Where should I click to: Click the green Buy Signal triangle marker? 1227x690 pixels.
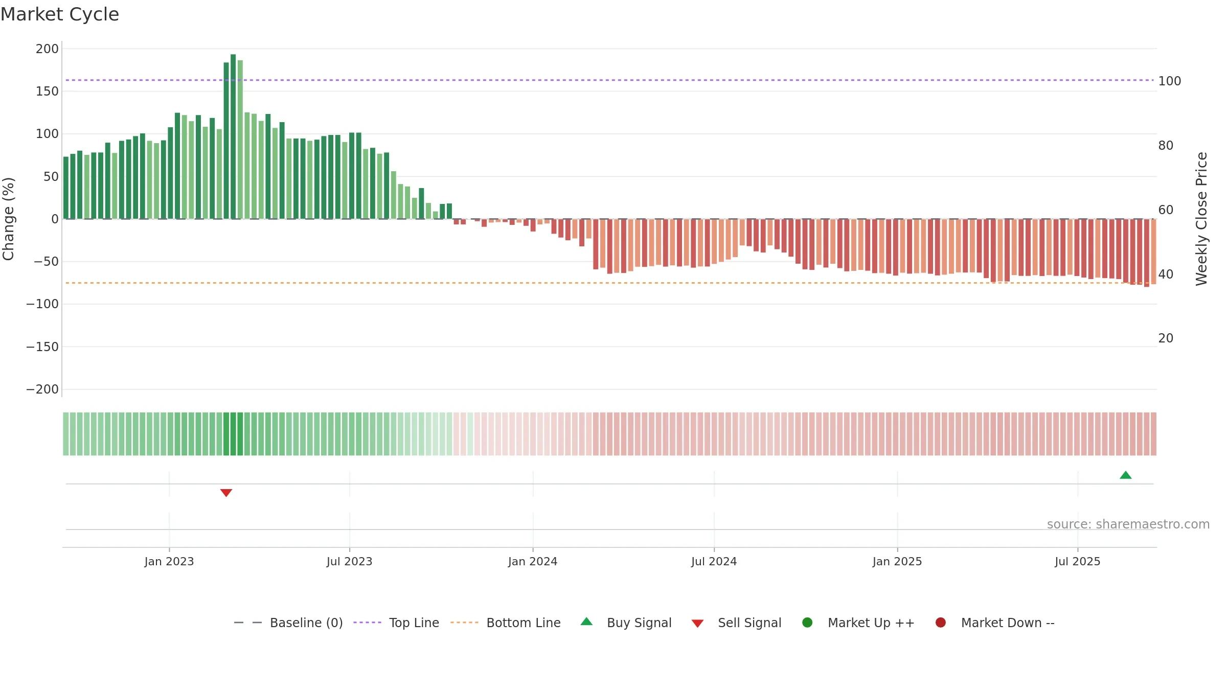[x=1125, y=475]
